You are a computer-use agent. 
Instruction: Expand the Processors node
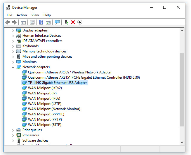13,135
